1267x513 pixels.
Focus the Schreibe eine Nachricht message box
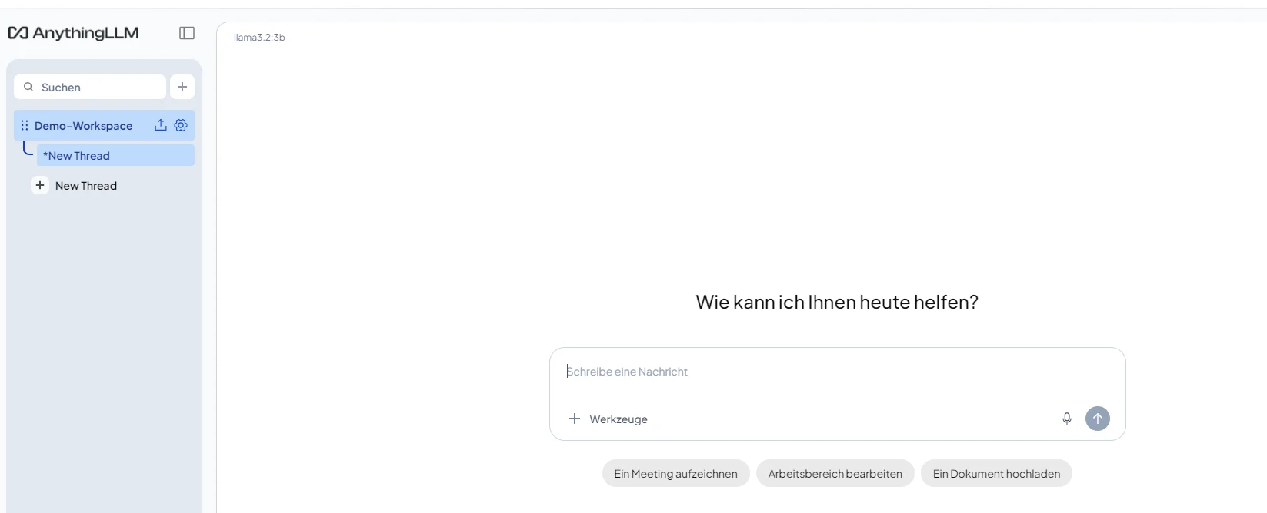click(x=837, y=372)
